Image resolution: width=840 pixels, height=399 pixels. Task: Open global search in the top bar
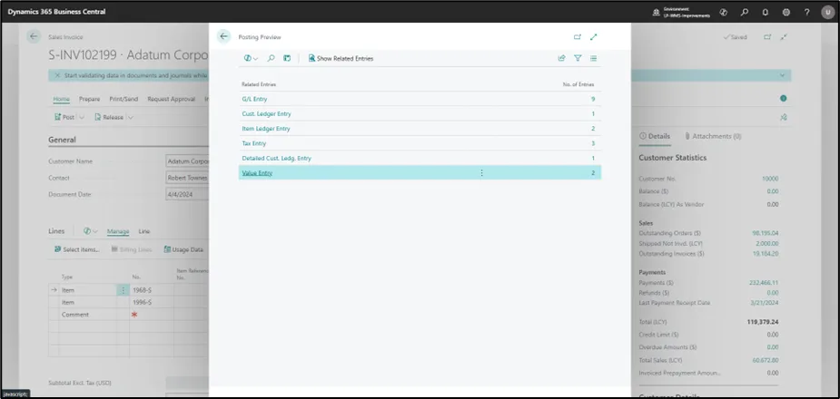tap(744, 12)
